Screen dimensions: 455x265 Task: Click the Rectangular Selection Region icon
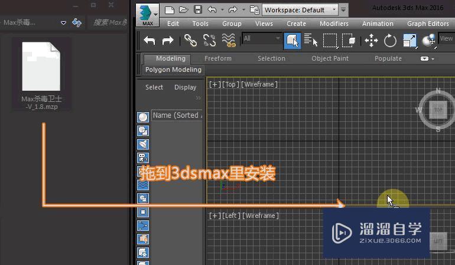click(x=330, y=41)
